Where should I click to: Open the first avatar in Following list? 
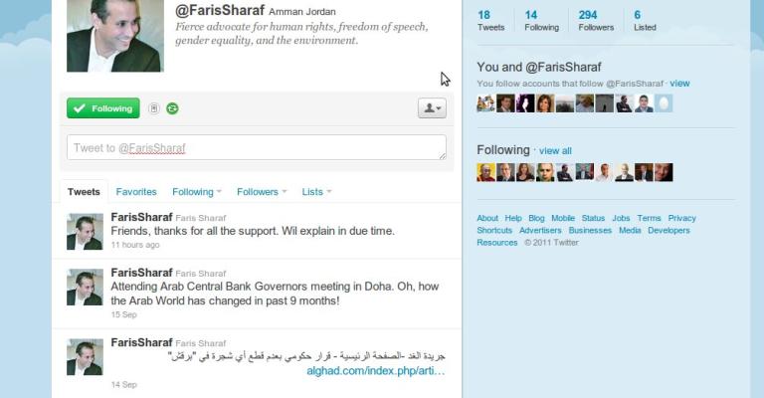click(485, 172)
